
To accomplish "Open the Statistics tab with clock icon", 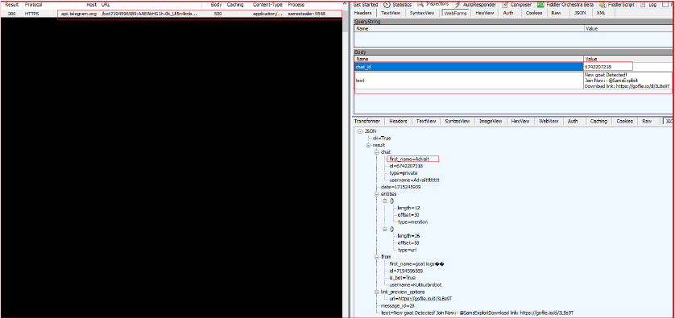I will click(397, 4).
